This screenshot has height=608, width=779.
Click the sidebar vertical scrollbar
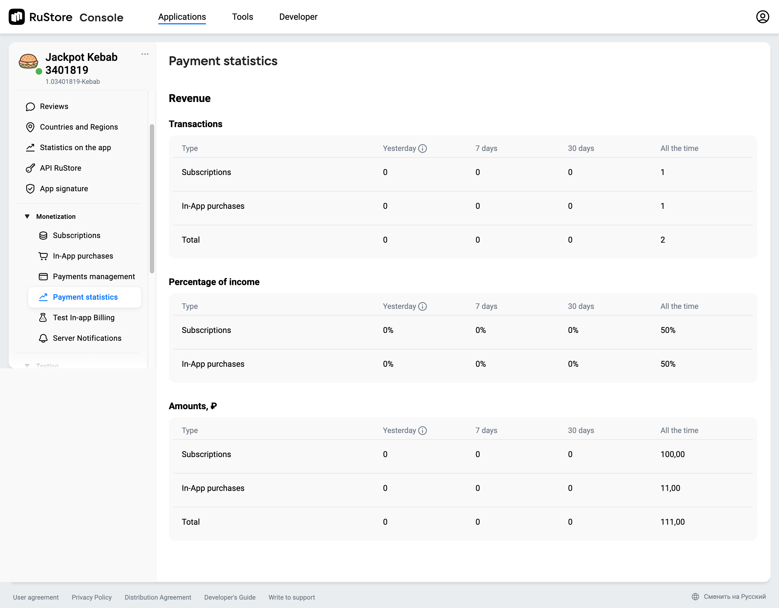(152, 199)
